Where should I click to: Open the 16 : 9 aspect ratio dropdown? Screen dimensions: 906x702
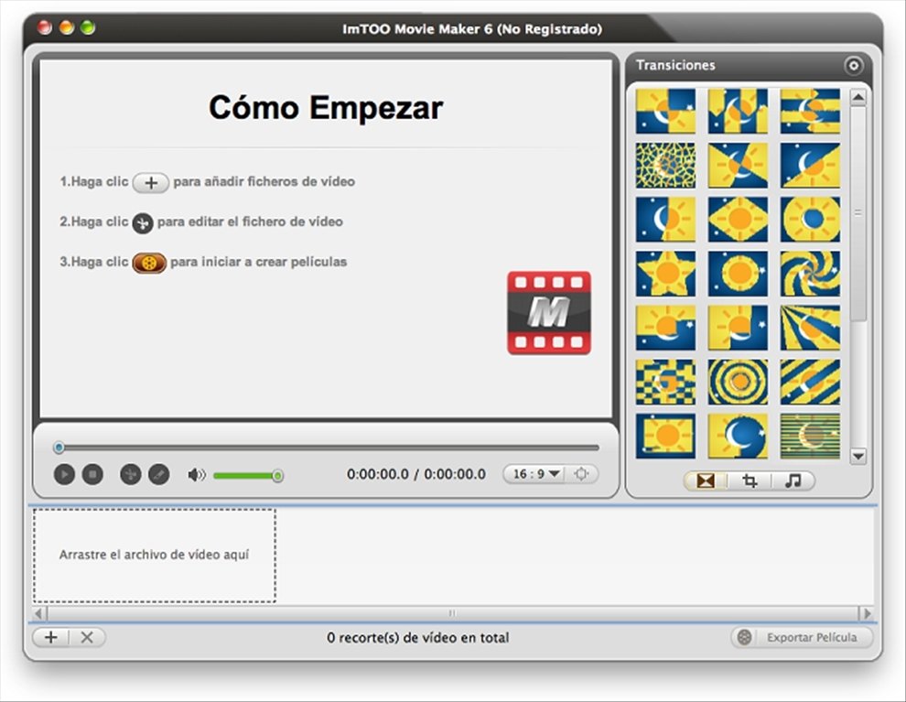(x=537, y=474)
